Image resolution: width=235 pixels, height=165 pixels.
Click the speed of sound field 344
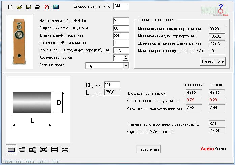tap(121, 6)
